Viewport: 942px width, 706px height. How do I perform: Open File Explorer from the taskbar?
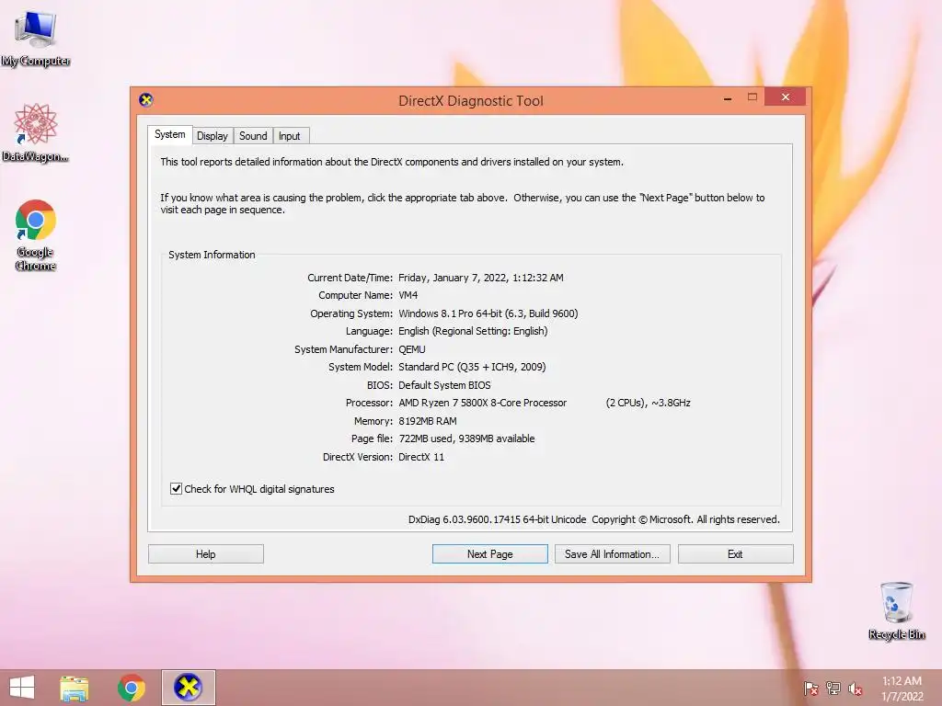(x=74, y=688)
